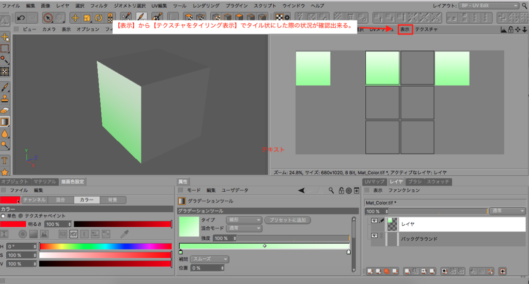Click the 明るさ 100 % stepper arrows
Screen dimensions: 529x284
70,224
